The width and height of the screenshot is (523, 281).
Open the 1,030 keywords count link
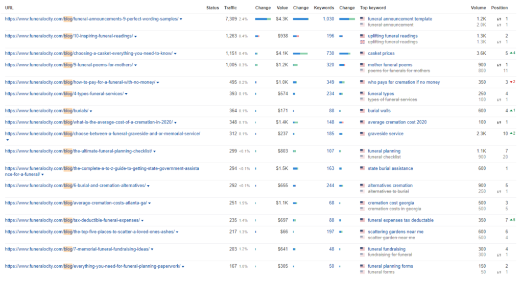point(328,19)
